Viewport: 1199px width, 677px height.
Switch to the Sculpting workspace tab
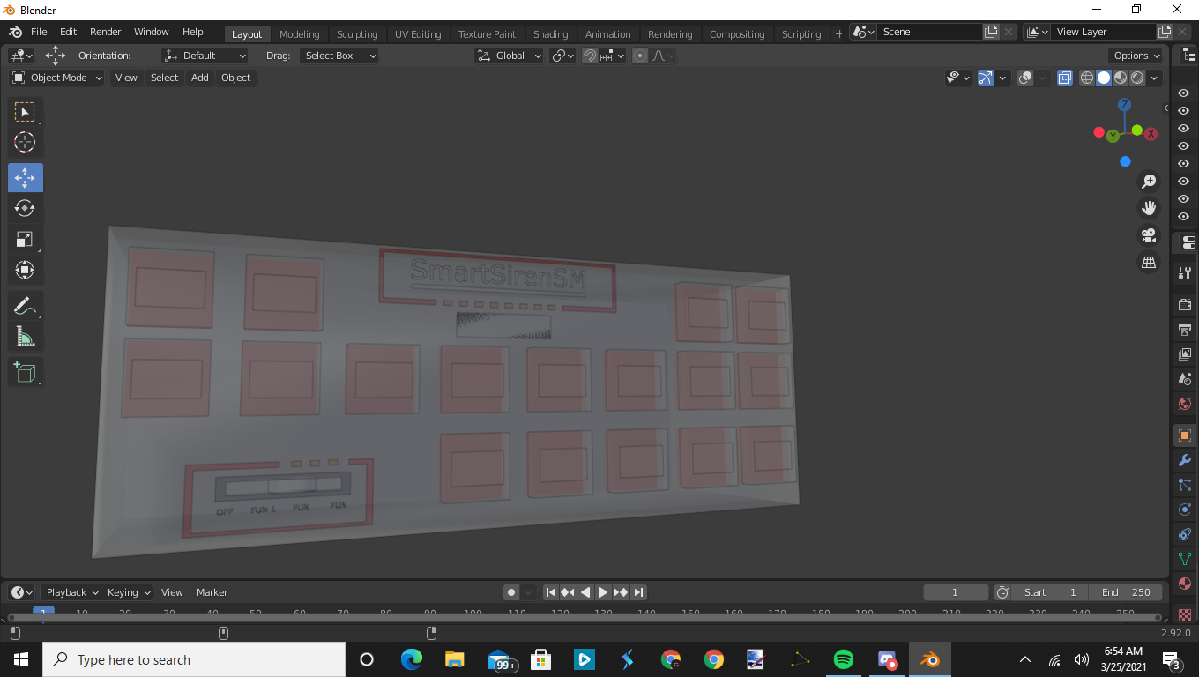[x=357, y=34]
